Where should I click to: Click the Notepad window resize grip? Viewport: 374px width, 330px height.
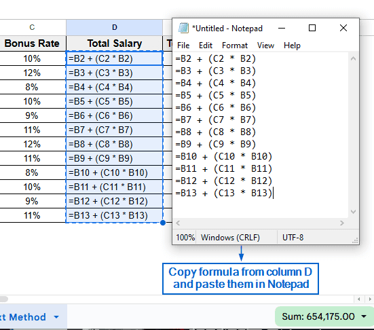[x=355, y=241]
